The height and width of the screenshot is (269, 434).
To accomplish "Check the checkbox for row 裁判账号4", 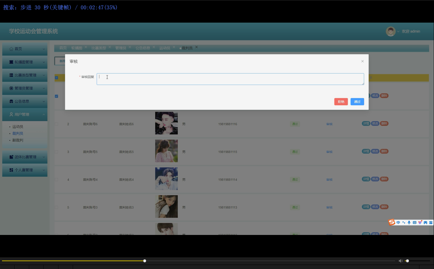I will [x=56, y=179].
